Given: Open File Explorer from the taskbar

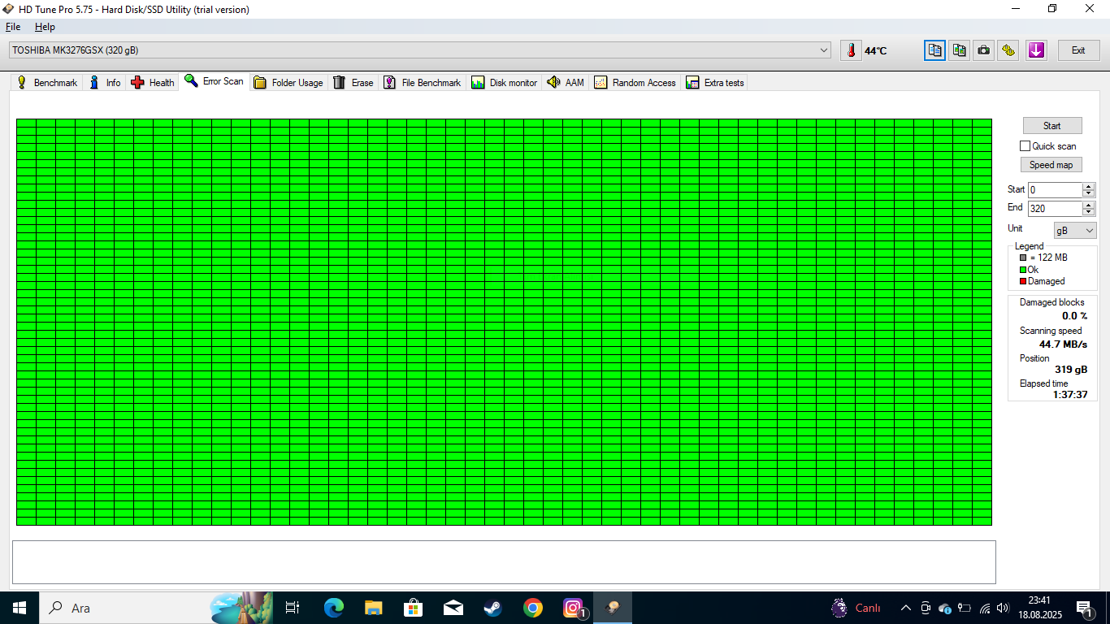Looking at the screenshot, I should click(x=373, y=608).
